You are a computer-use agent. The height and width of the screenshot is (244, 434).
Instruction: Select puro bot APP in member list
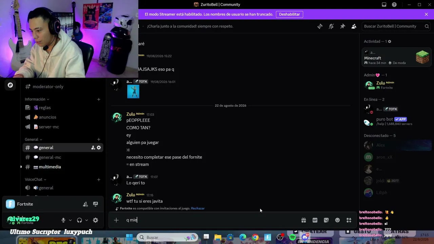(x=396, y=121)
